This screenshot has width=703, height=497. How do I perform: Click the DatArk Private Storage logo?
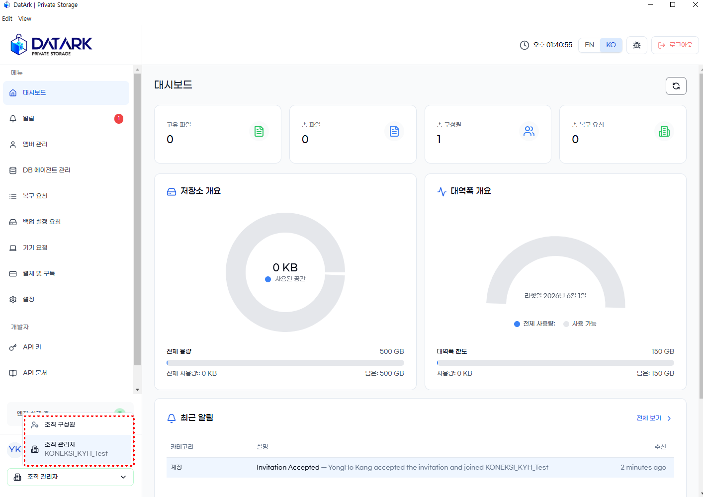51,45
